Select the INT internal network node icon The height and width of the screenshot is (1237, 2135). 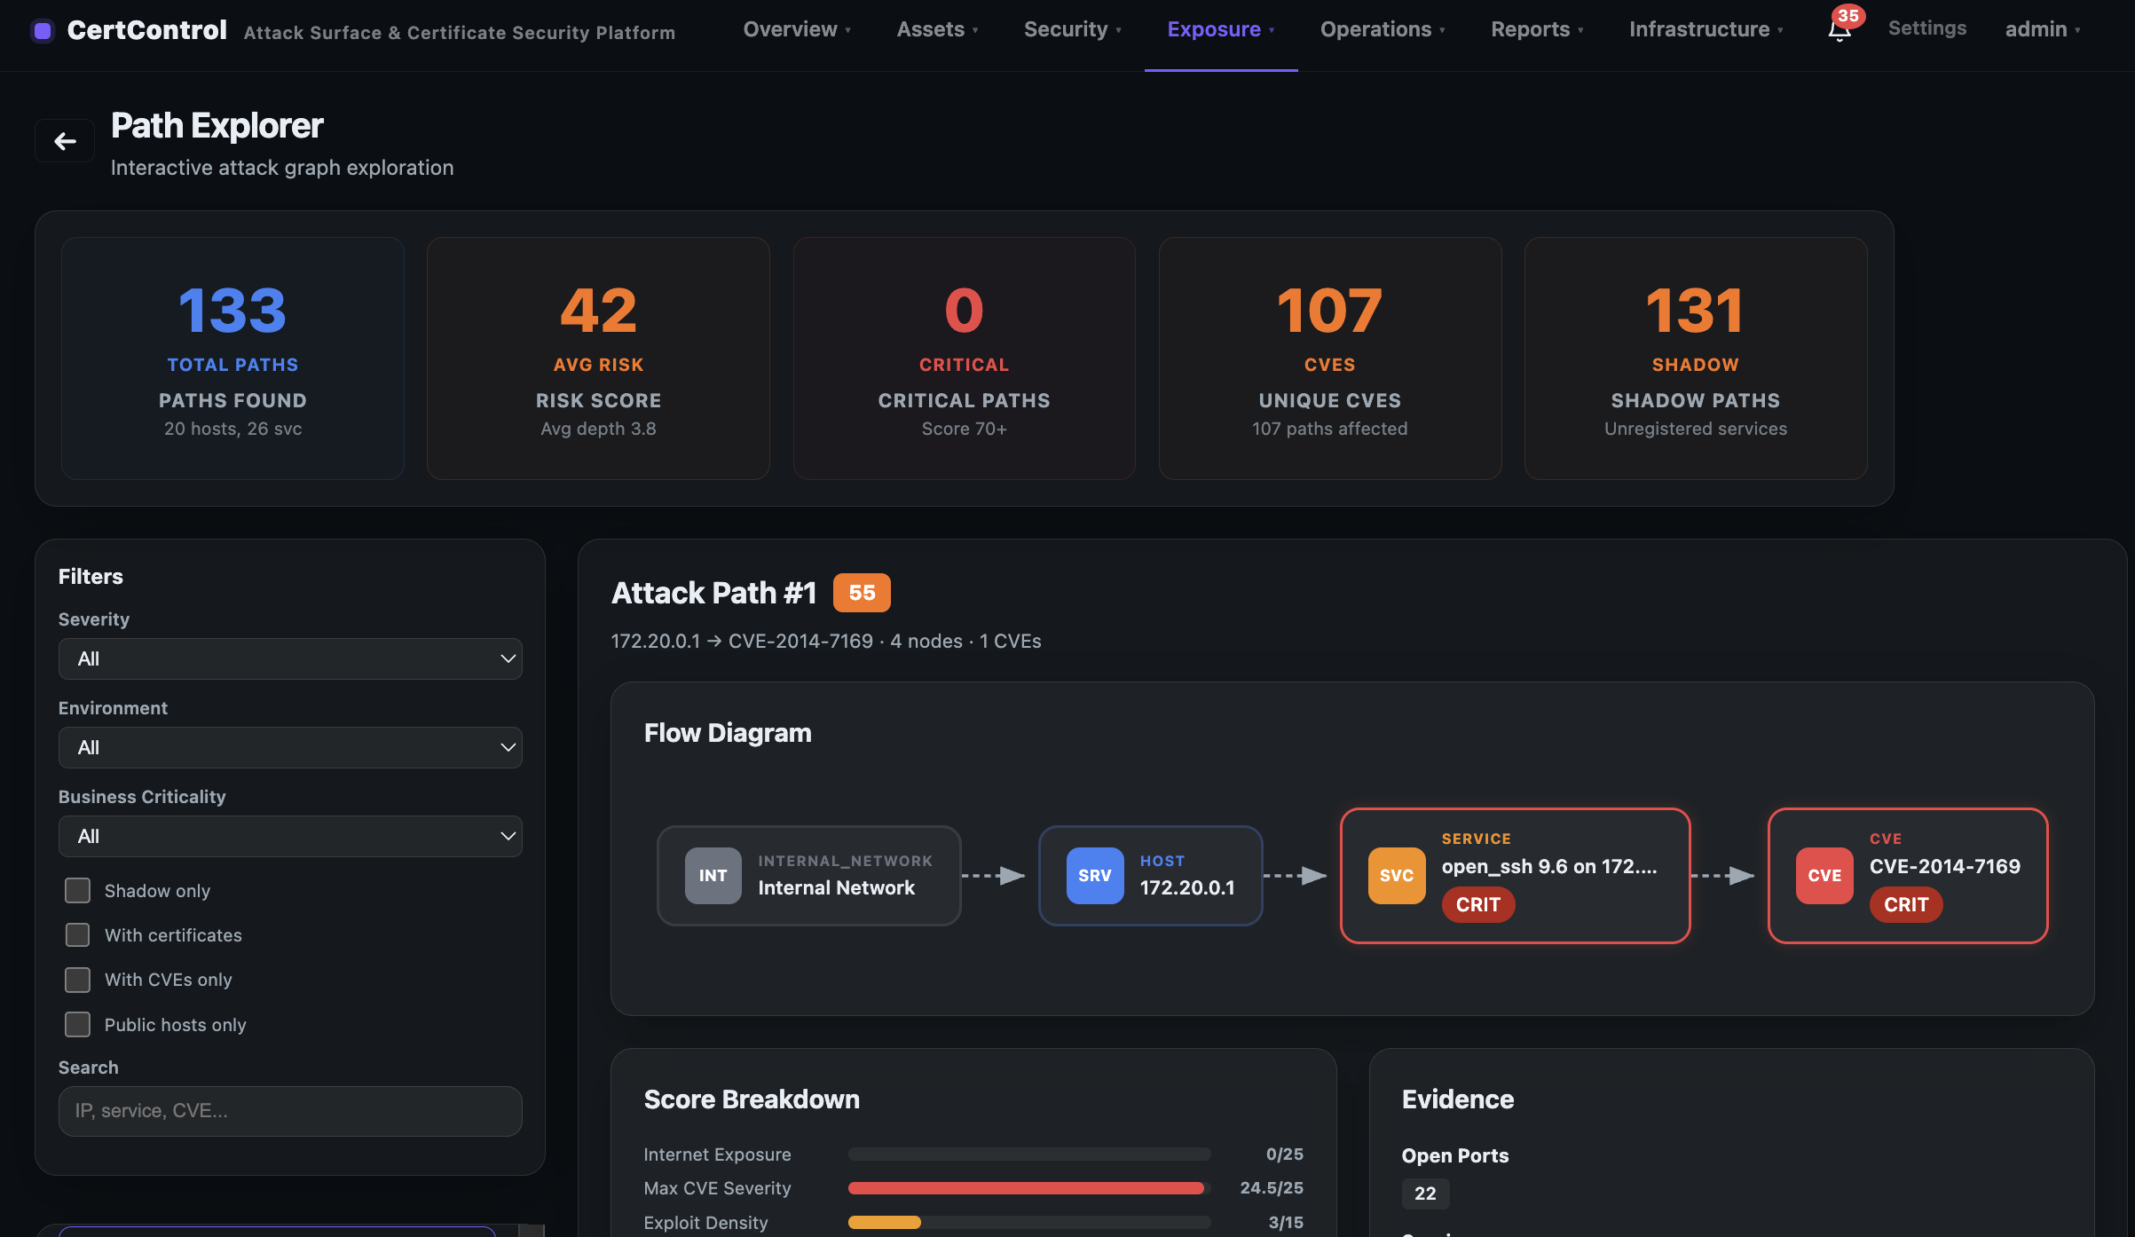pos(713,876)
